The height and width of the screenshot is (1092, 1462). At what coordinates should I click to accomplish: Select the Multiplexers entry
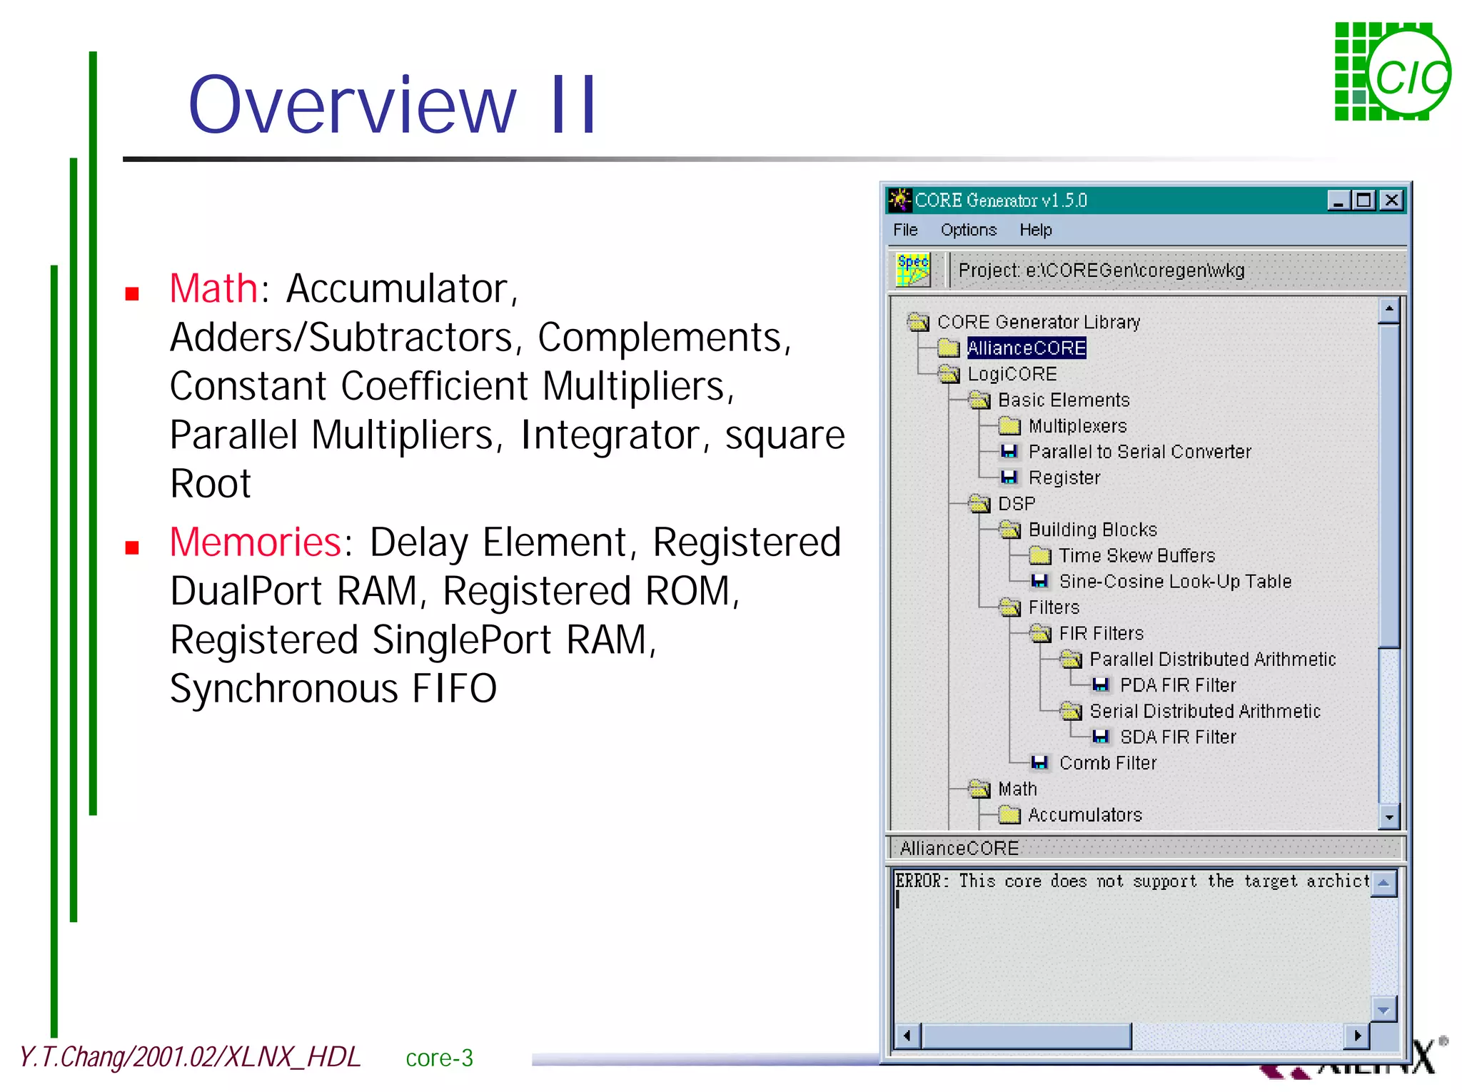point(1077,425)
